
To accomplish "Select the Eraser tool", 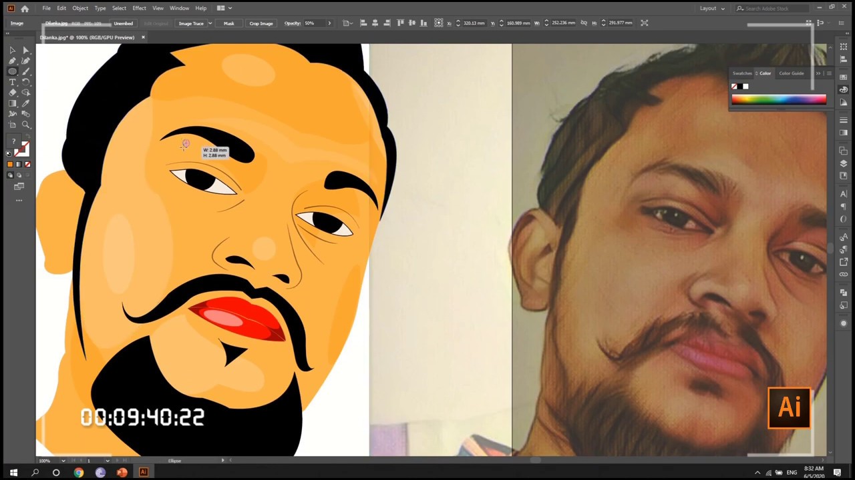I will point(12,93).
